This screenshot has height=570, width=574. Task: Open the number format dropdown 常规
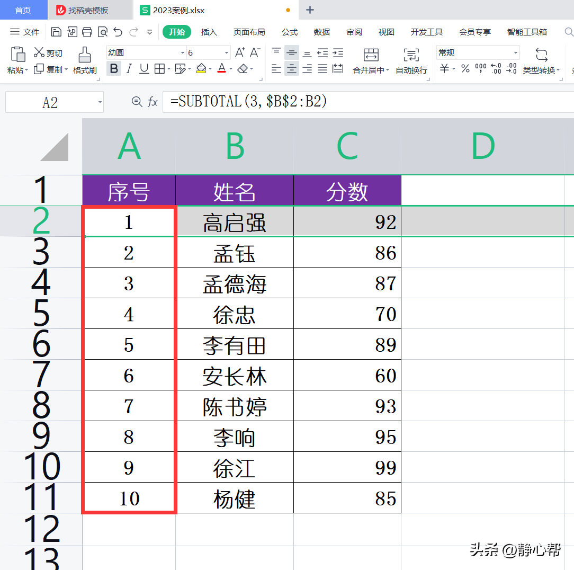[x=515, y=53]
